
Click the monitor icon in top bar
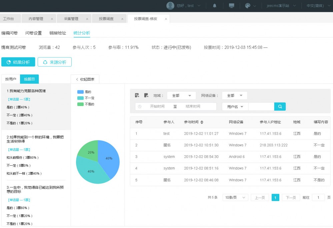(231, 6)
